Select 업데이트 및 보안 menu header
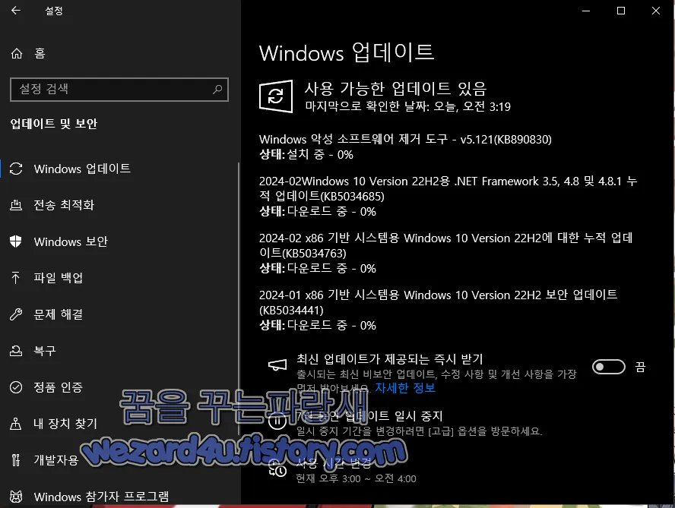Image resolution: width=675 pixels, height=508 pixels. 56,124
